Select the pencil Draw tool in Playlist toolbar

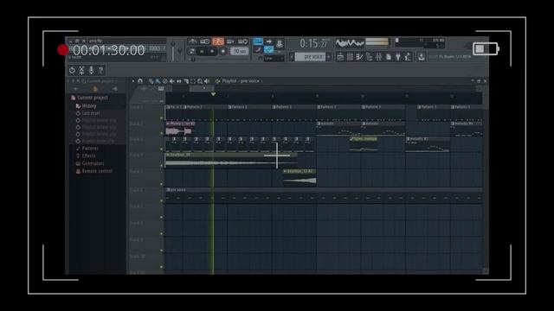[x=151, y=81]
